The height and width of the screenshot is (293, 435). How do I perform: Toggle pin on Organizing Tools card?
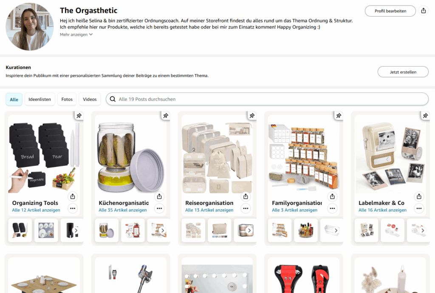point(79,115)
